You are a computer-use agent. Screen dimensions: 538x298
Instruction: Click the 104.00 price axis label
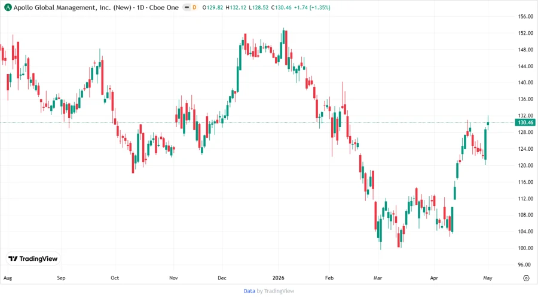coord(525,232)
